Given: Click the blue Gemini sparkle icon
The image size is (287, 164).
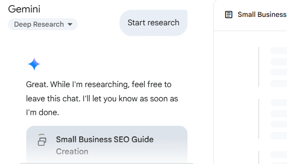Looking at the screenshot, I should coord(34,64).
